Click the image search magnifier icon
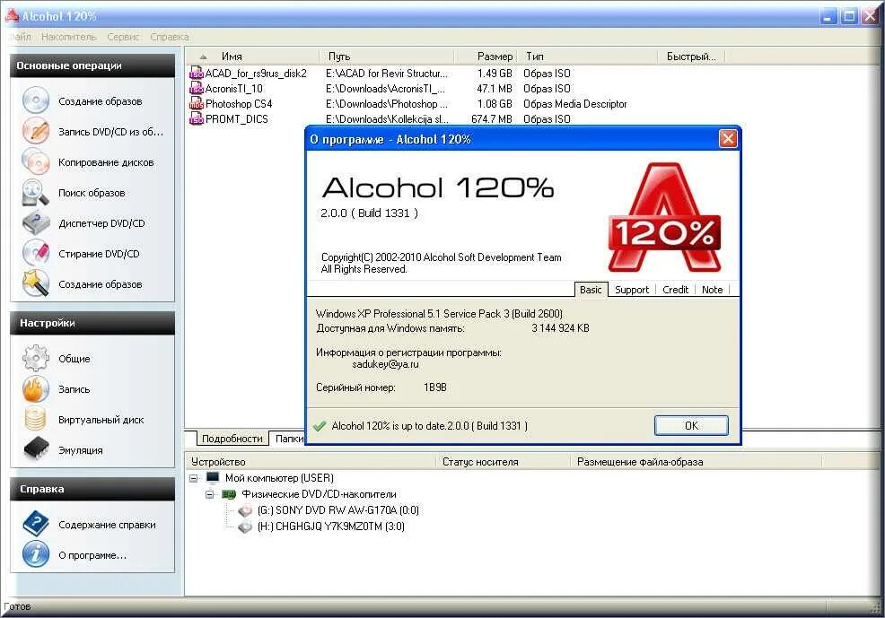This screenshot has width=885, height=618. point(36,192)
